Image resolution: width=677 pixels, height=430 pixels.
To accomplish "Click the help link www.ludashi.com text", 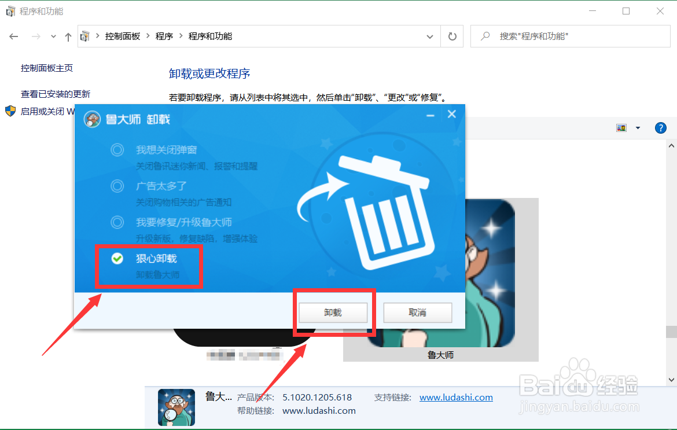I will tap(319, 410).
